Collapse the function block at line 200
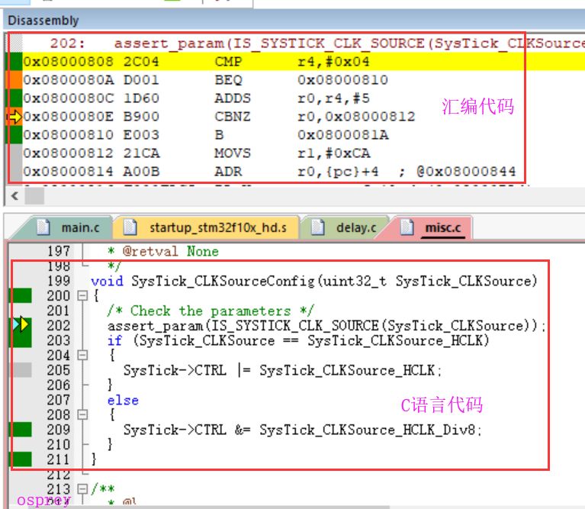Screen dimensions: 585x509 (x=82, y=296)
